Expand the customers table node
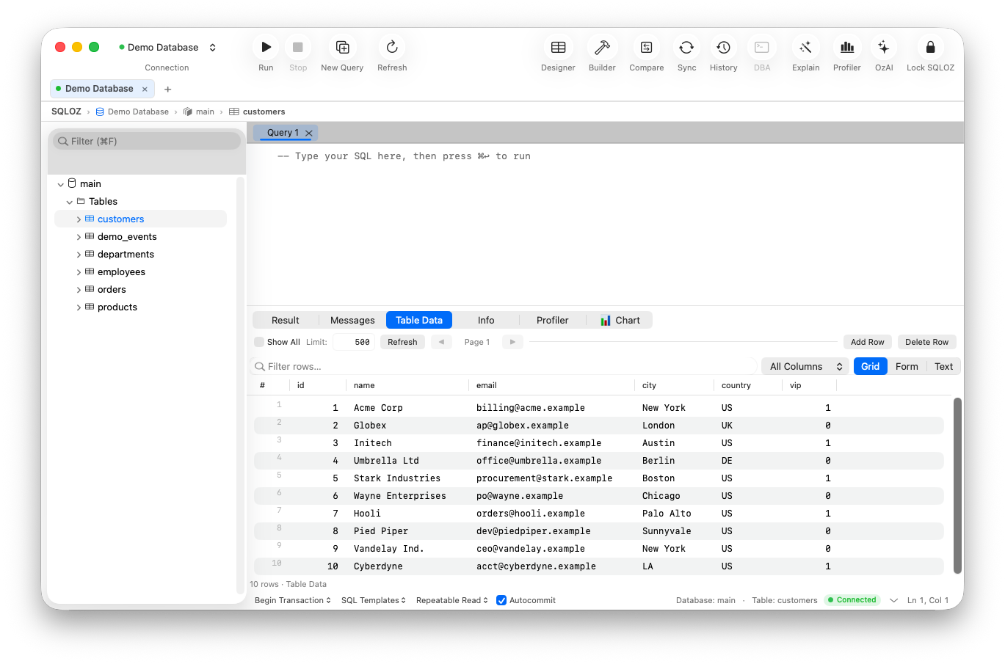The image size is (1005, 664). [79, 219]
